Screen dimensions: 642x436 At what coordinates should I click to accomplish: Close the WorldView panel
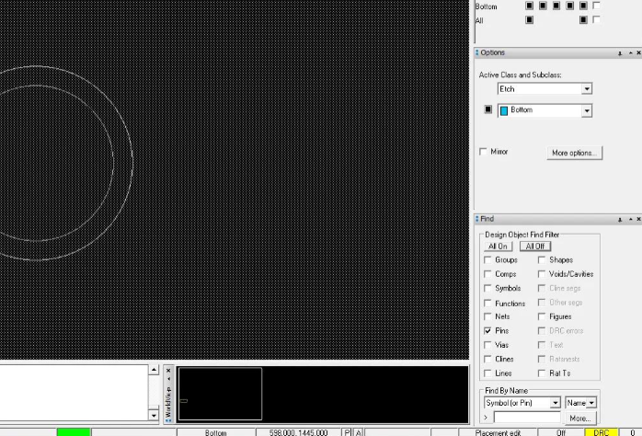tap(168, 371)
